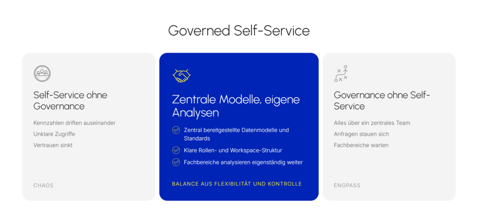This screenshot has width=478, height=223.
Task: Click the Governance ohne Self-Service heading
Action: pos(382,101)
